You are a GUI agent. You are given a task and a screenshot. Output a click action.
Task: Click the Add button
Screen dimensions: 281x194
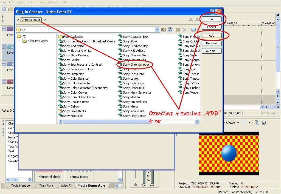tap(212, 36)
